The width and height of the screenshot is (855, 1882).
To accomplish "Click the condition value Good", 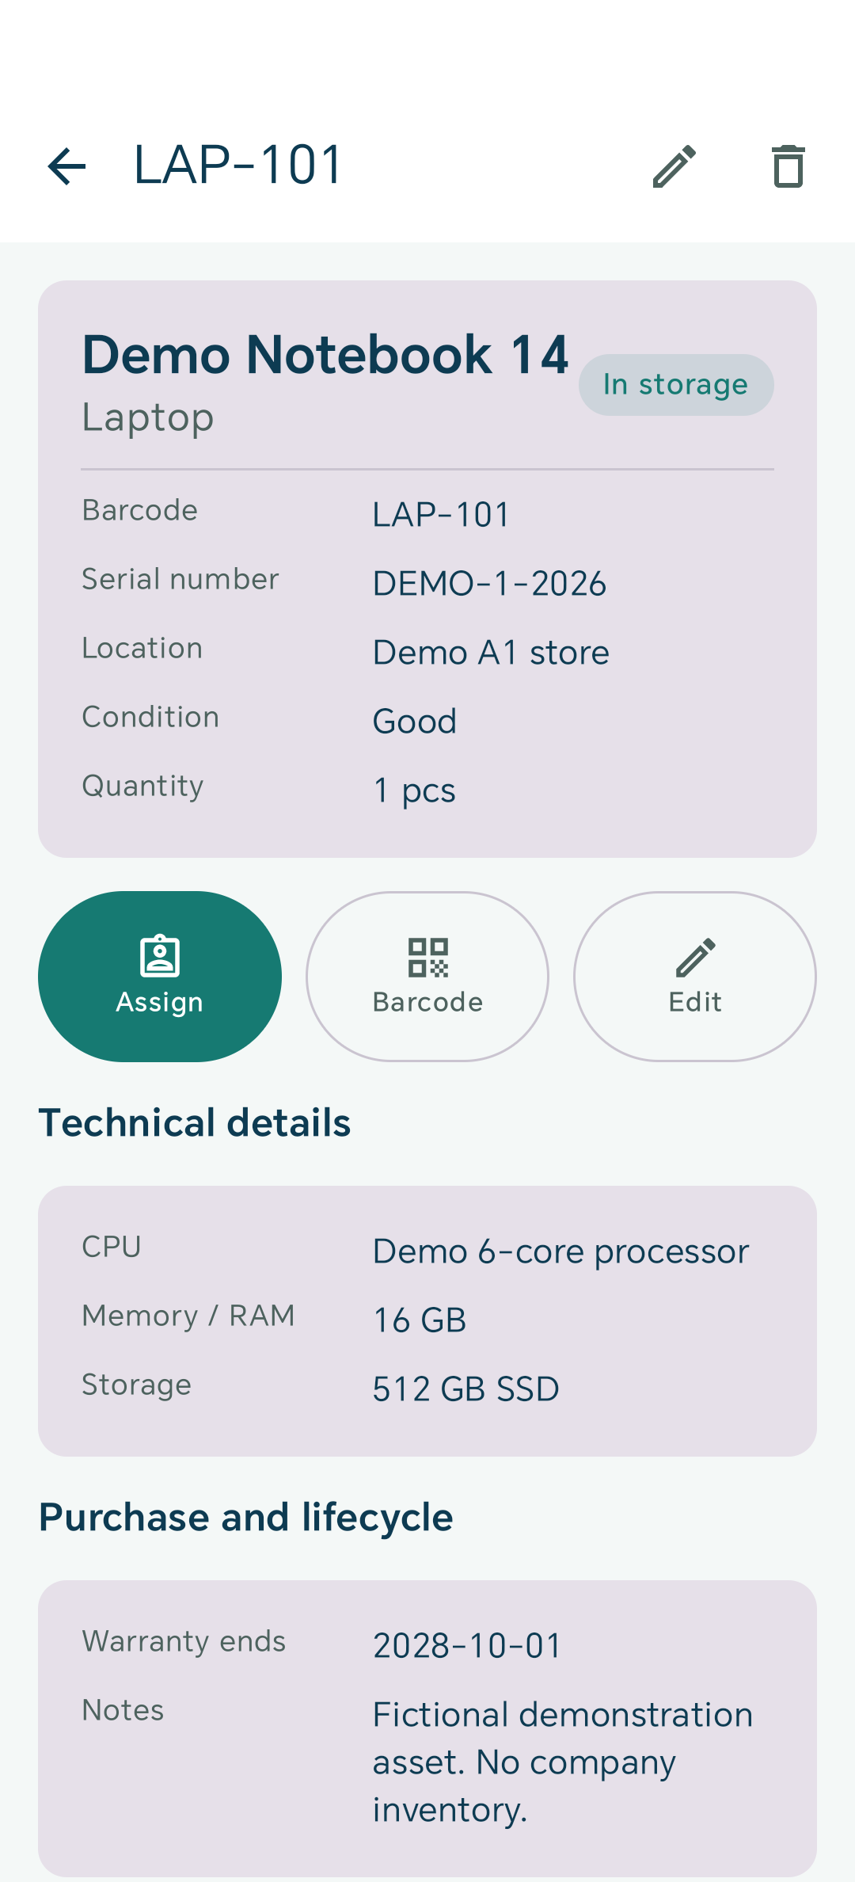I will 415,722.
